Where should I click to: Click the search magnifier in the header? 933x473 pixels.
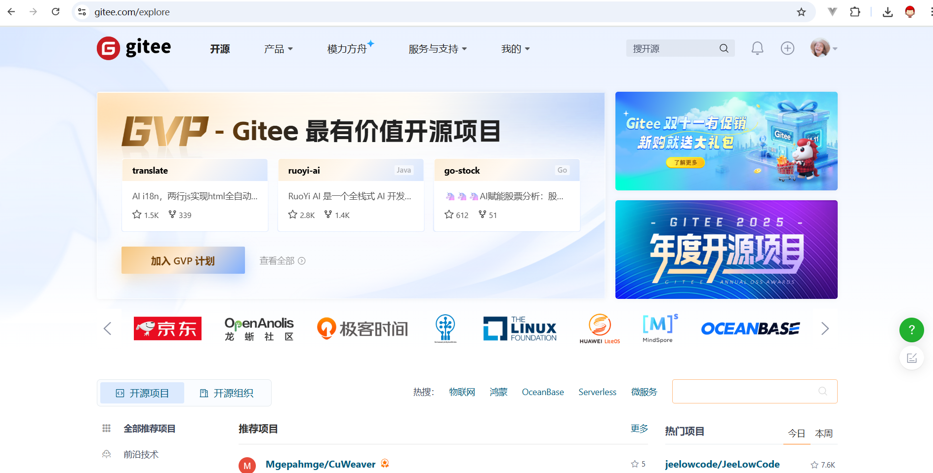(724, 48)
